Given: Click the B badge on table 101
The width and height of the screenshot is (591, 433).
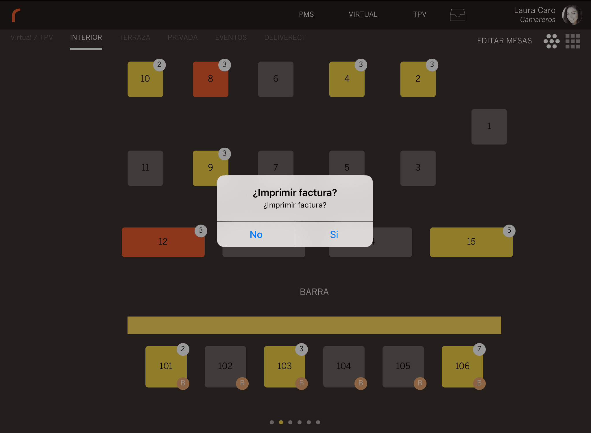Looking at the screenshot, I should (x=183, y=383).
